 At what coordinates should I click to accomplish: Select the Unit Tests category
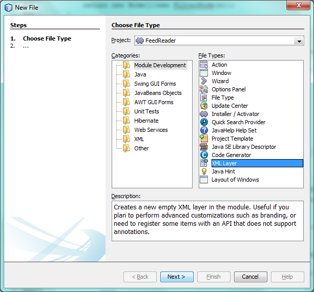146,111
